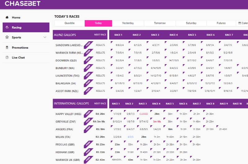Click the FIXED badge for Warwick Farm

coord(88,53)
